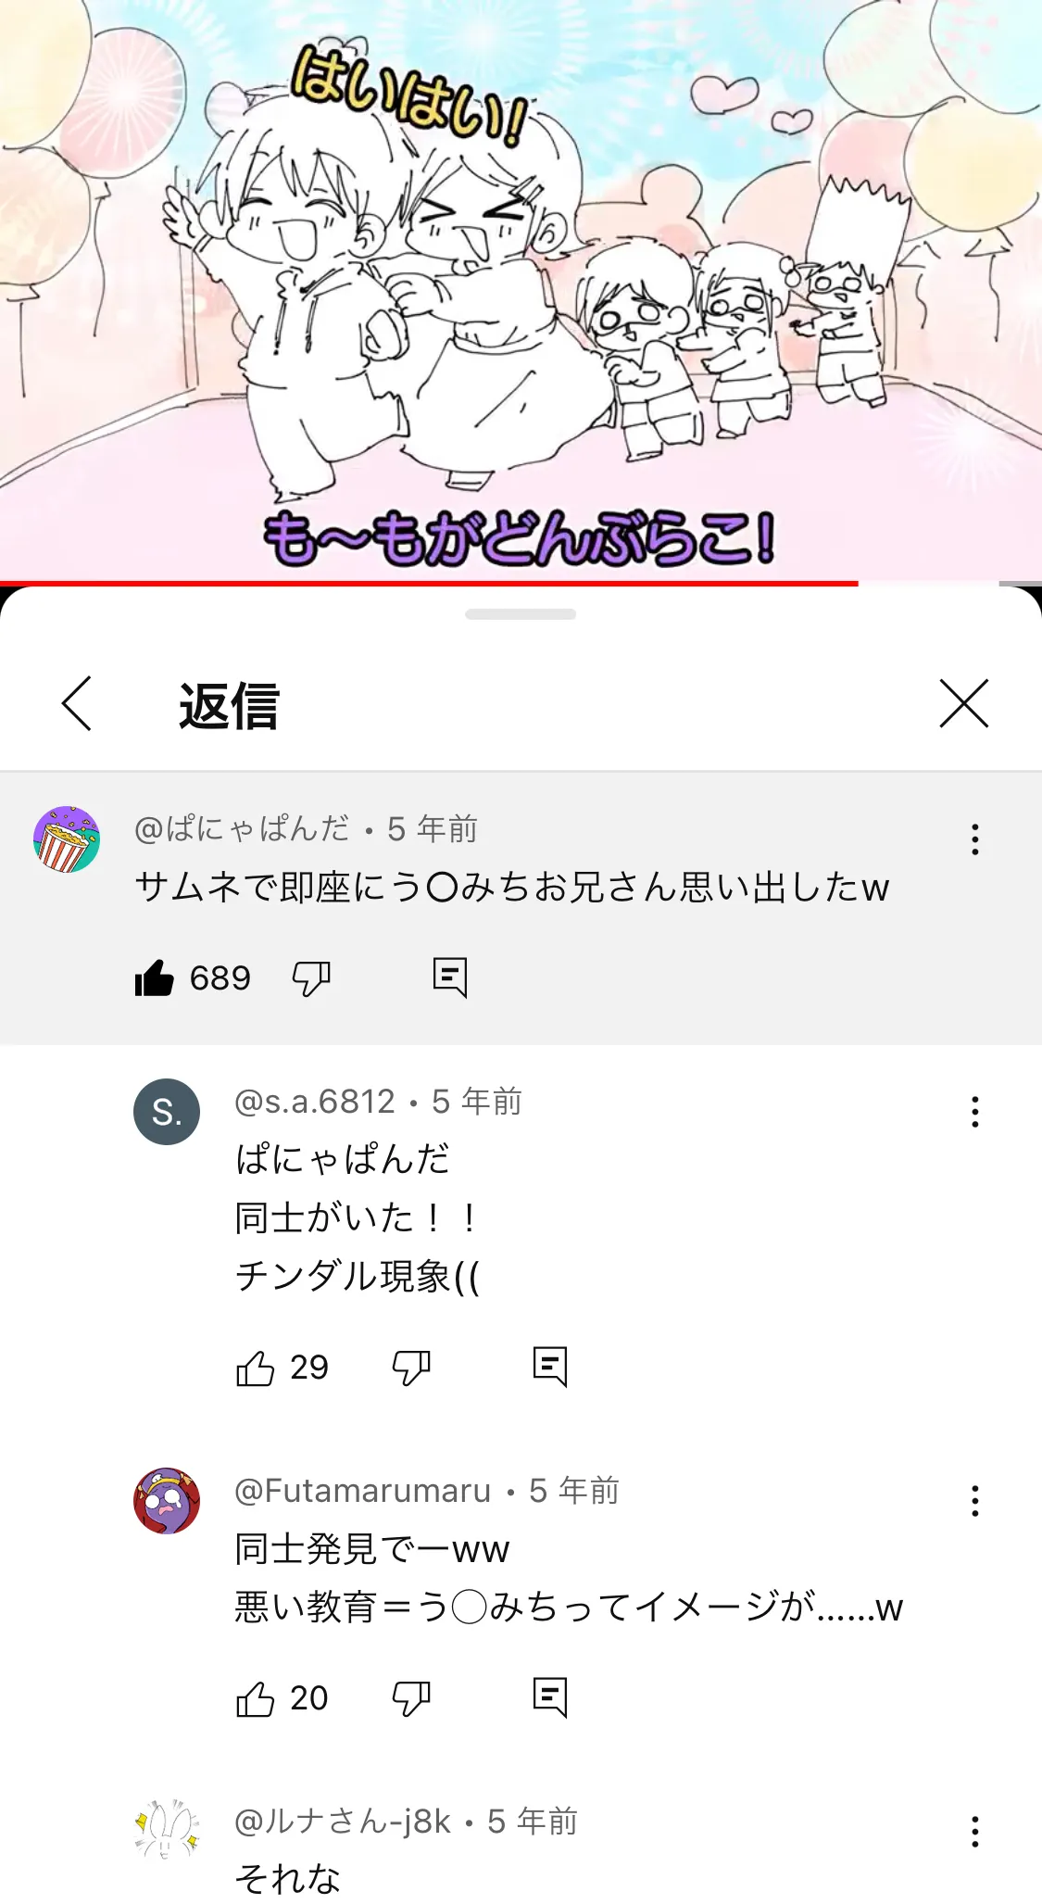1042x1904 pixels.
Task: Open options menu for ぱにゃぱんだ's comment
Action: pos(974,839)
